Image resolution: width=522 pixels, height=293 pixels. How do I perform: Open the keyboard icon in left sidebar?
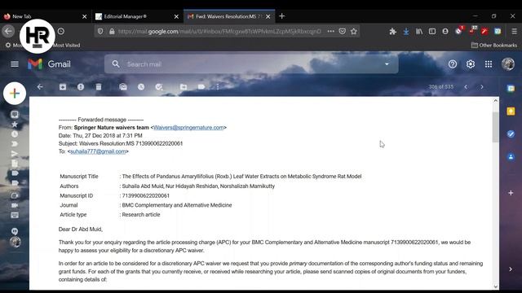pyautogui.click(x=15, y=215)
